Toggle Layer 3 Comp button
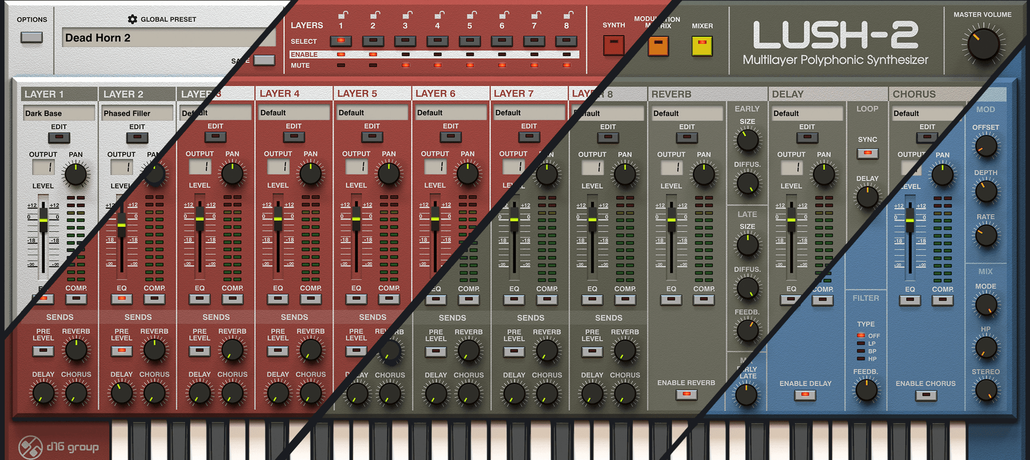The height and width of the screenshot is (460, 1030). [x=232, y=299]
